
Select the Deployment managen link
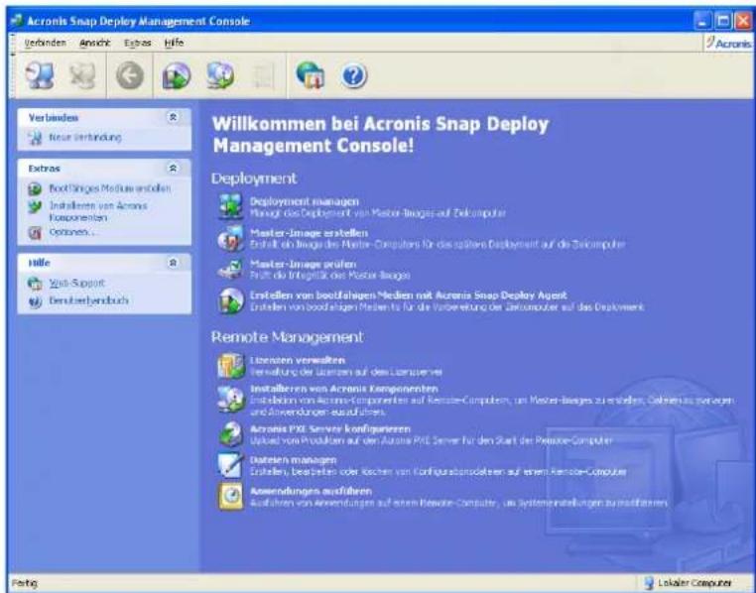(x=305, y=201)
